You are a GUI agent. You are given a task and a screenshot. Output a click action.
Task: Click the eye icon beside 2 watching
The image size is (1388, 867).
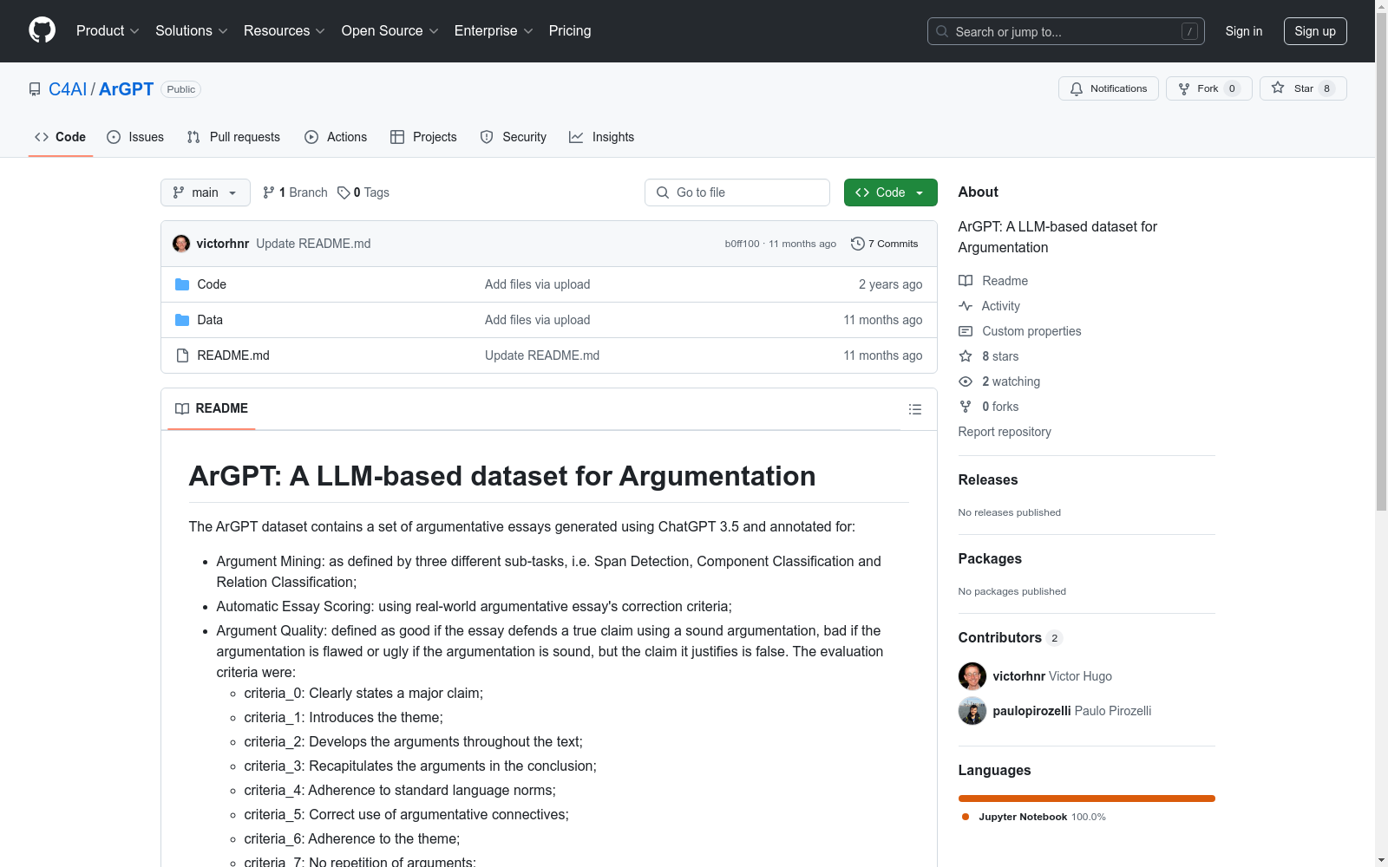point(966,381)
